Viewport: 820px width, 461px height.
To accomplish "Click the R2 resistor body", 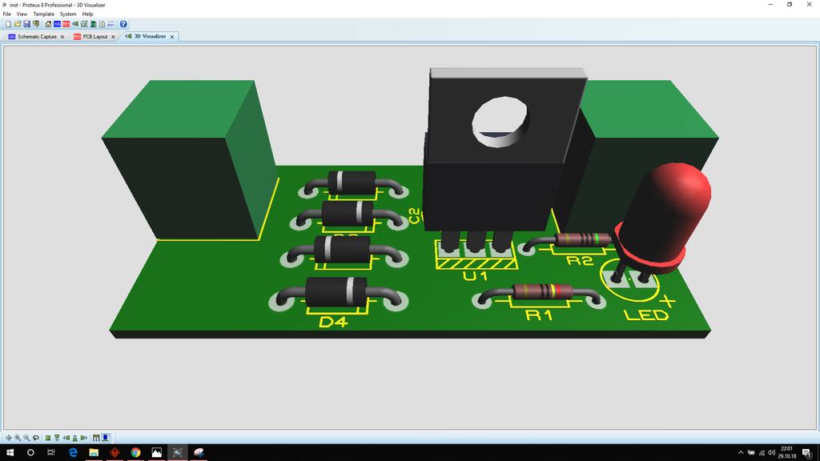I will pyautogui.click(x=582, y=240).
